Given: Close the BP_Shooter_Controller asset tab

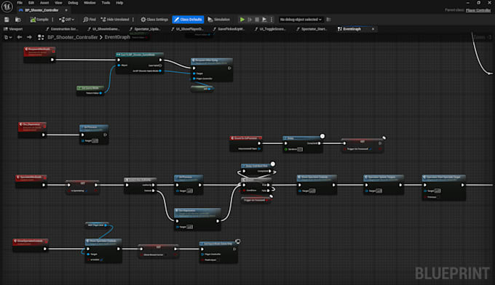Looking at the screenshot, I should pyautogui.click(x=66, y=10).
